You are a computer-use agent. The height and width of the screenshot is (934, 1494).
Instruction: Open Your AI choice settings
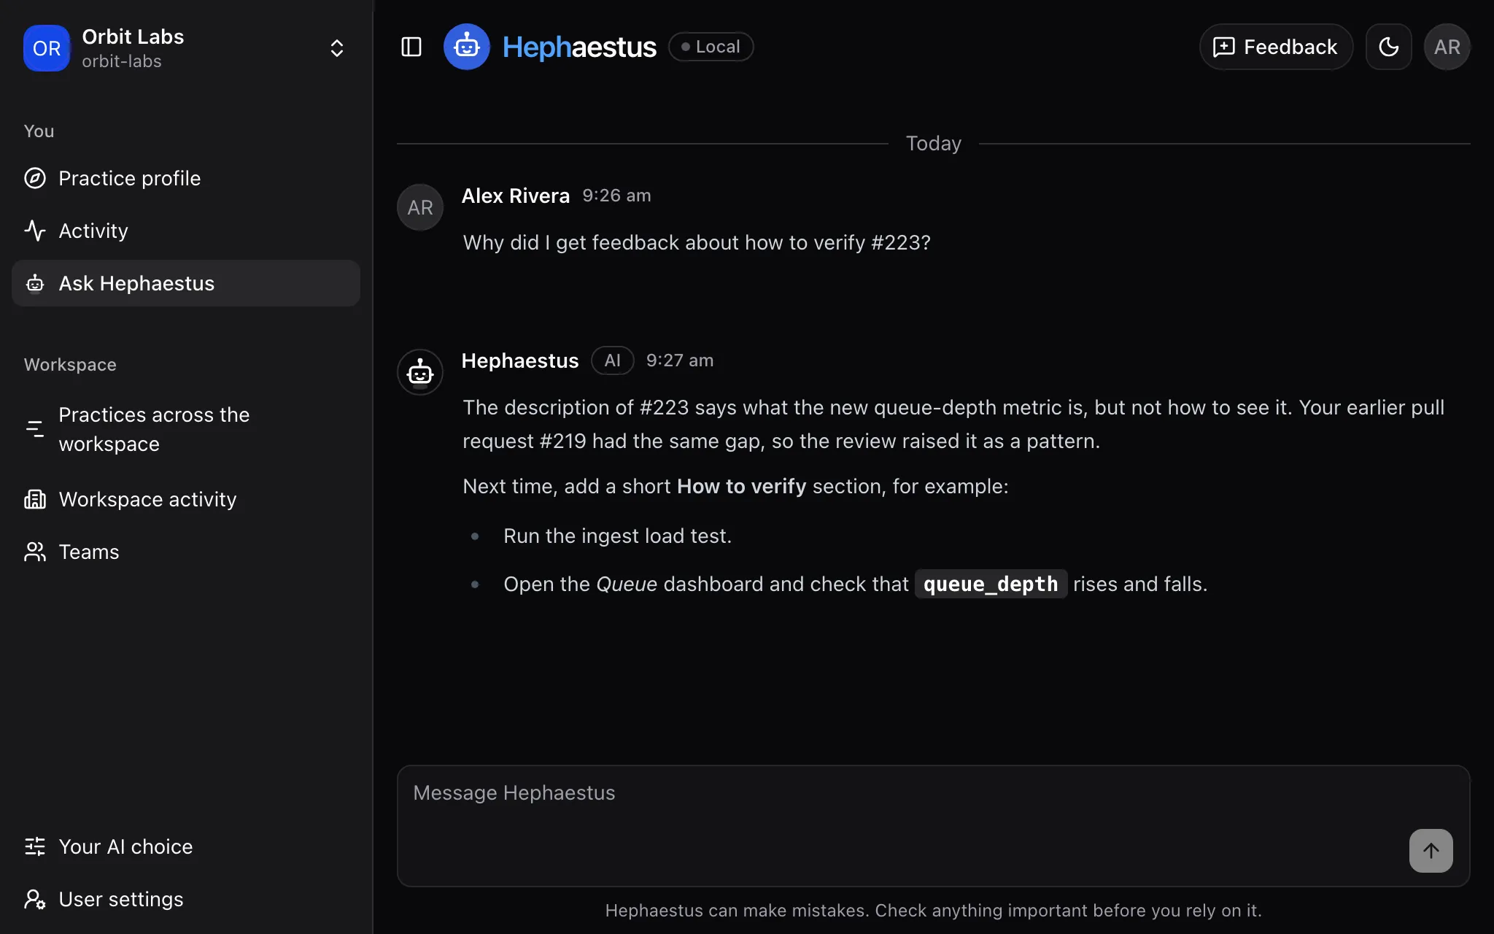coord(186,846)
